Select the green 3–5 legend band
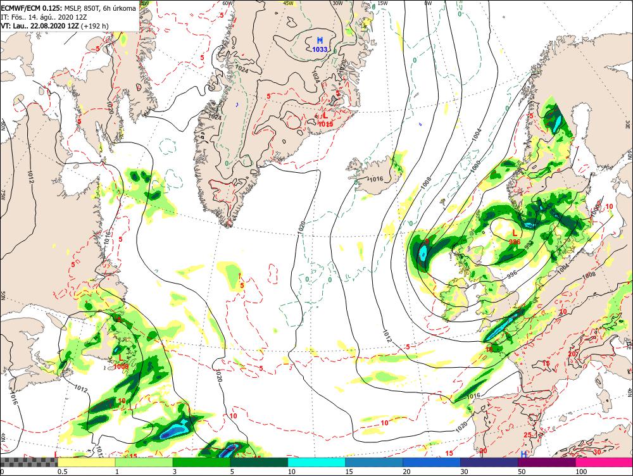Image resolution: width=633 pixels, height=476 pixels. coord(201,462)
